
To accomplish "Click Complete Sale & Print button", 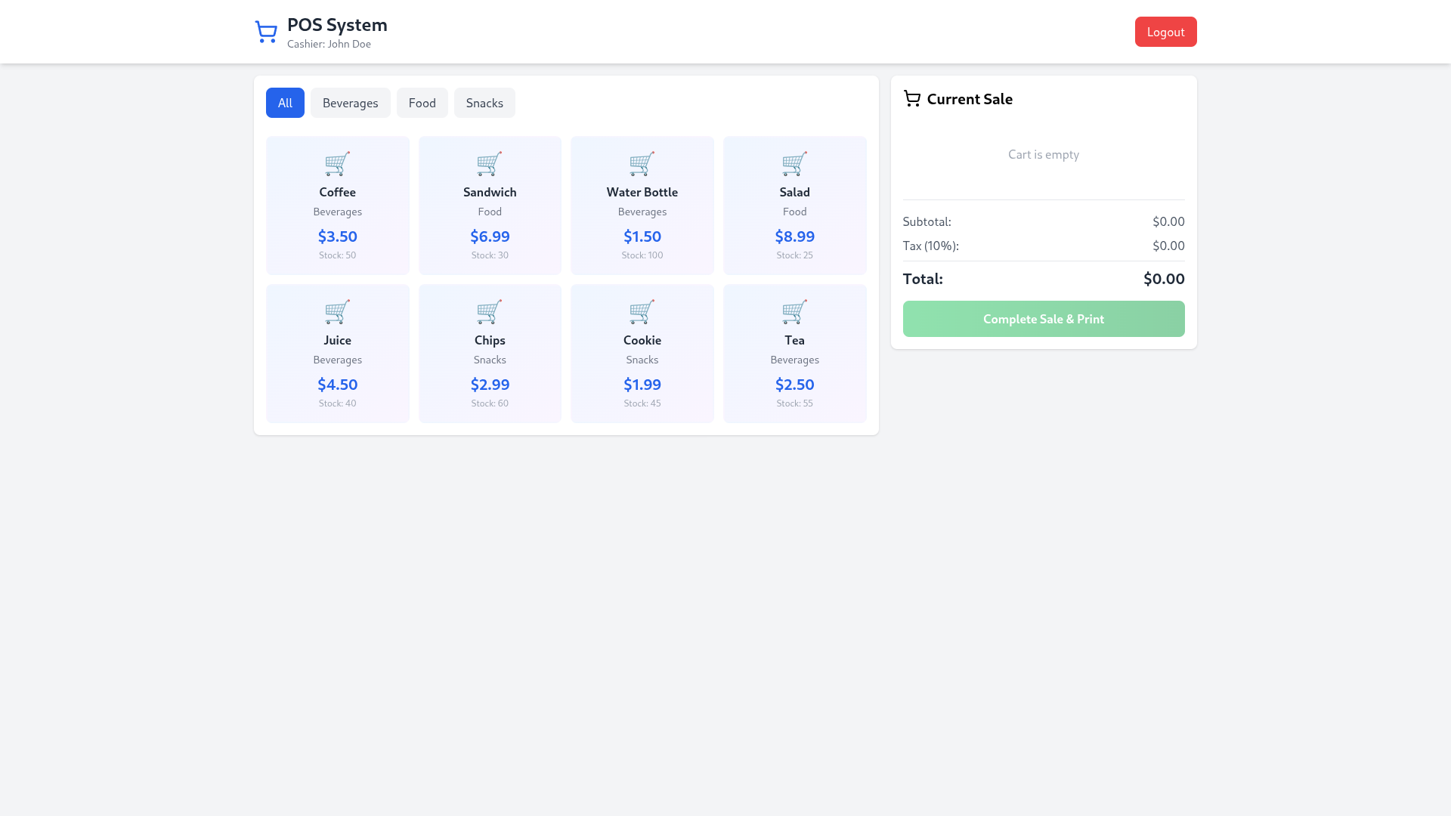I will (1043, 319).
